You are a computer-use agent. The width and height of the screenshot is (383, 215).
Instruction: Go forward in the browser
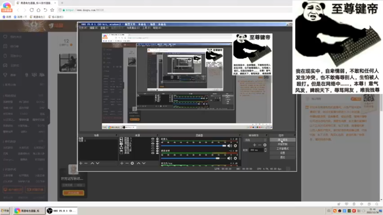point(24,10)
